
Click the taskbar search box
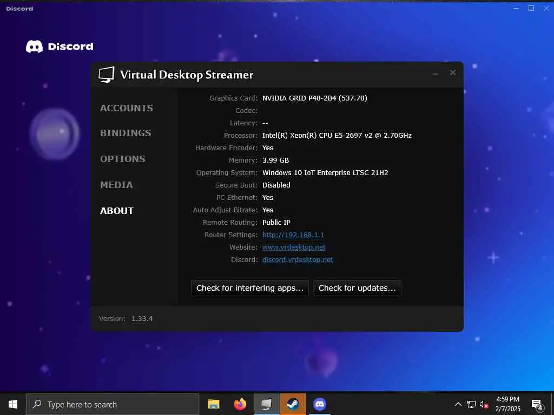click(x=113, y=404)
